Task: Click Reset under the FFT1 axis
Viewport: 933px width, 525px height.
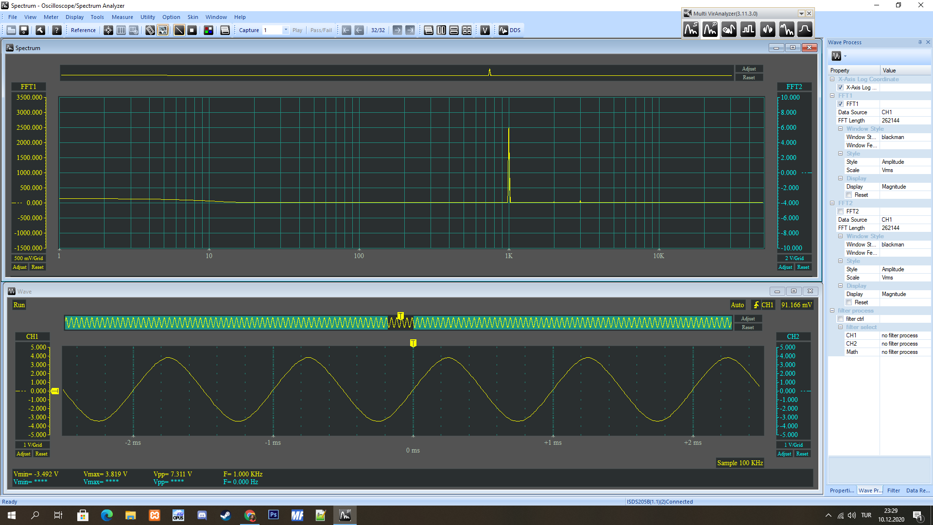Action: coord(37,267)
